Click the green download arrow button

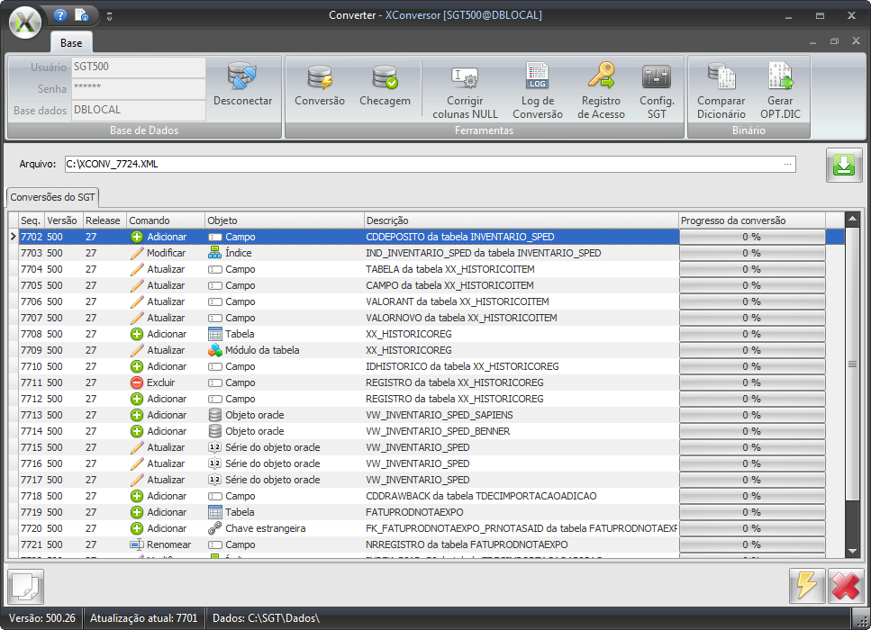844,166
